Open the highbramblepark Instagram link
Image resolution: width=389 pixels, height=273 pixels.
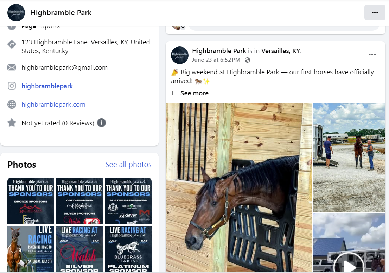[x=47, y=86]
